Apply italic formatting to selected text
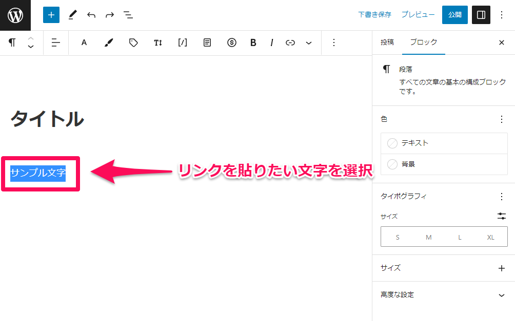 pos(271,43)
